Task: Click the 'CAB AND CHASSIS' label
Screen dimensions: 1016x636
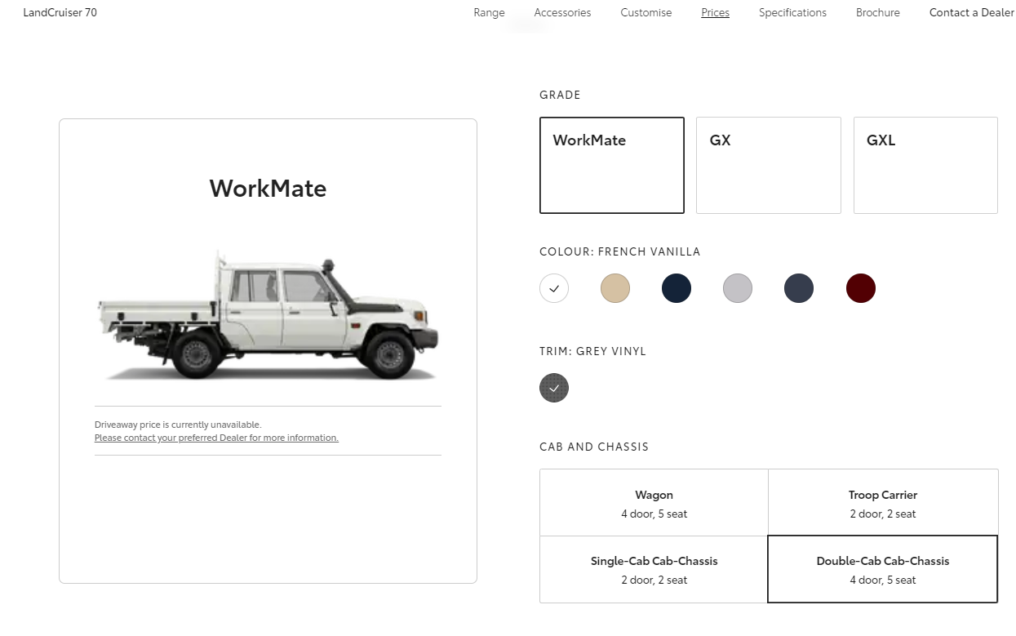Action: (594, 447)
